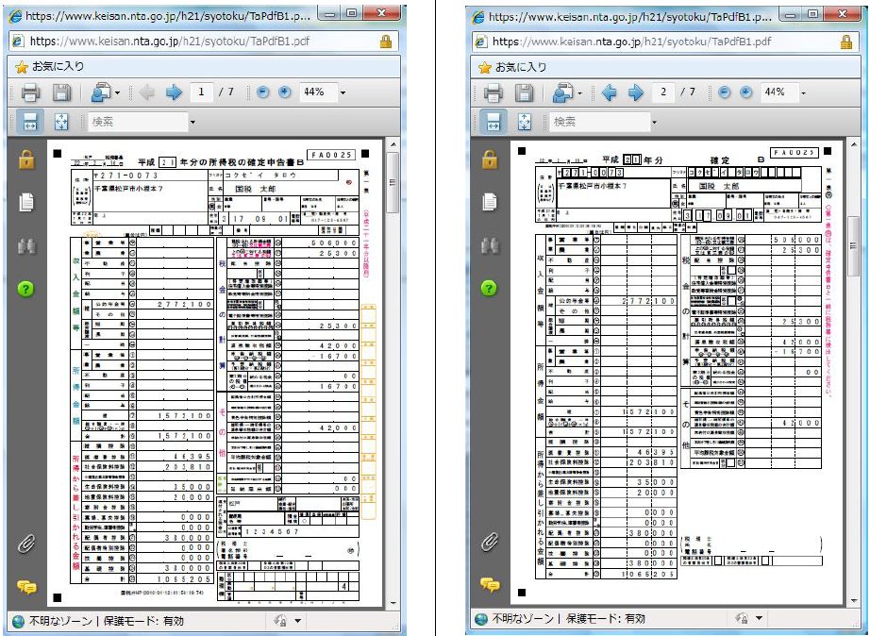This screenshot has height=636, width=870.
Task: Open binoculars search panel in right window
Action: click(x=490, y=244)
